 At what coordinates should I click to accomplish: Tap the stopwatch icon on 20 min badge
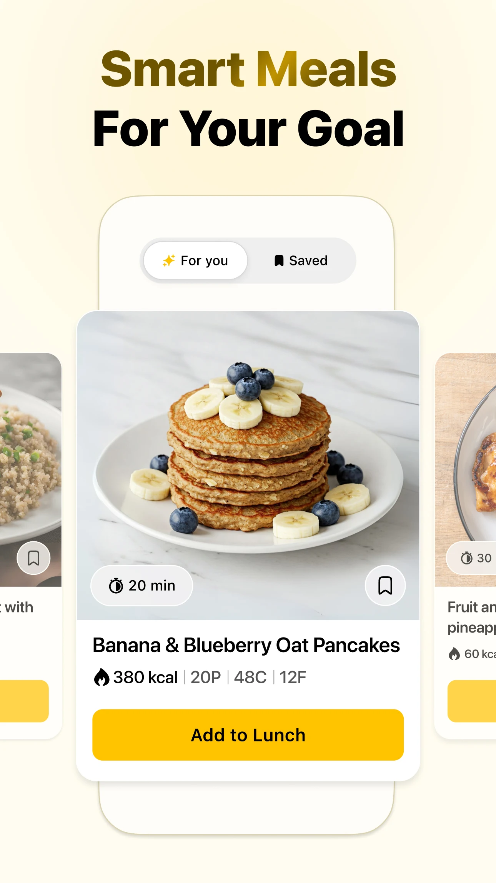pyautogui.click(x=116, y=586)
